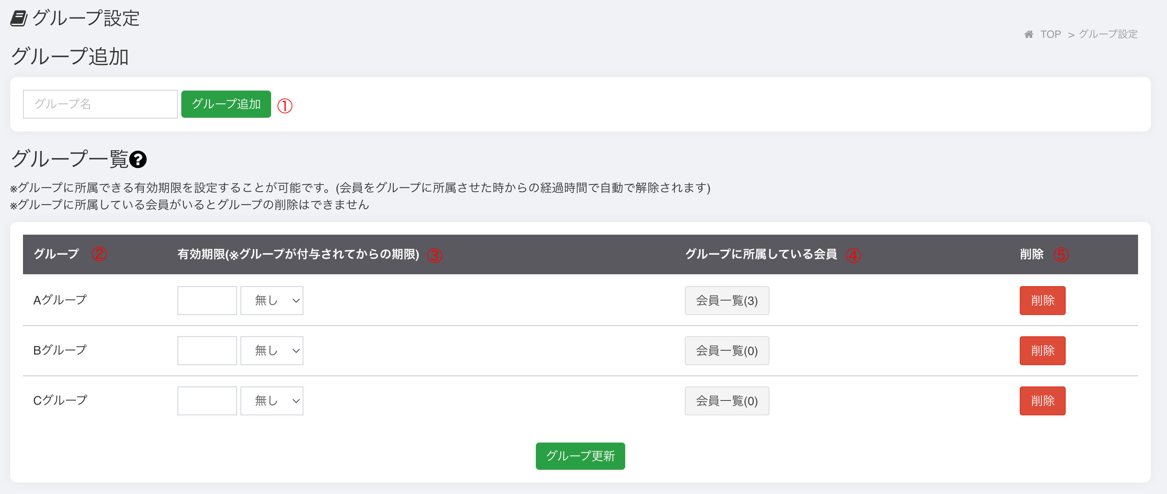
Task: Open 会員一覧(3) for Aグループ
Action: point(727,301)
